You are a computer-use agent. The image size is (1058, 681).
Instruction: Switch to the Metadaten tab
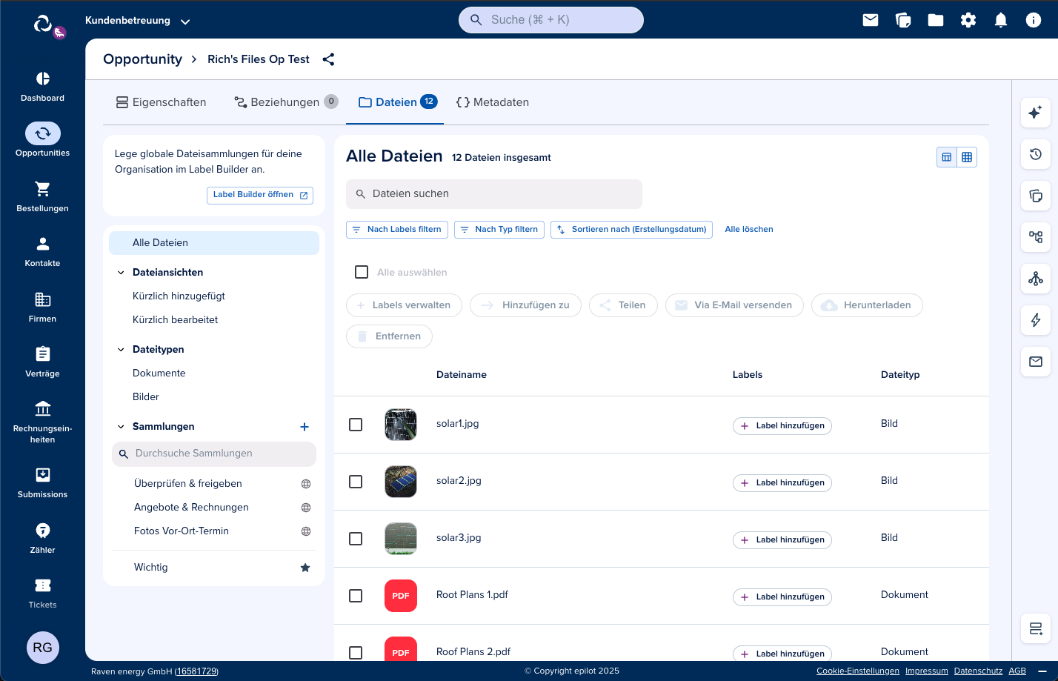493,102
